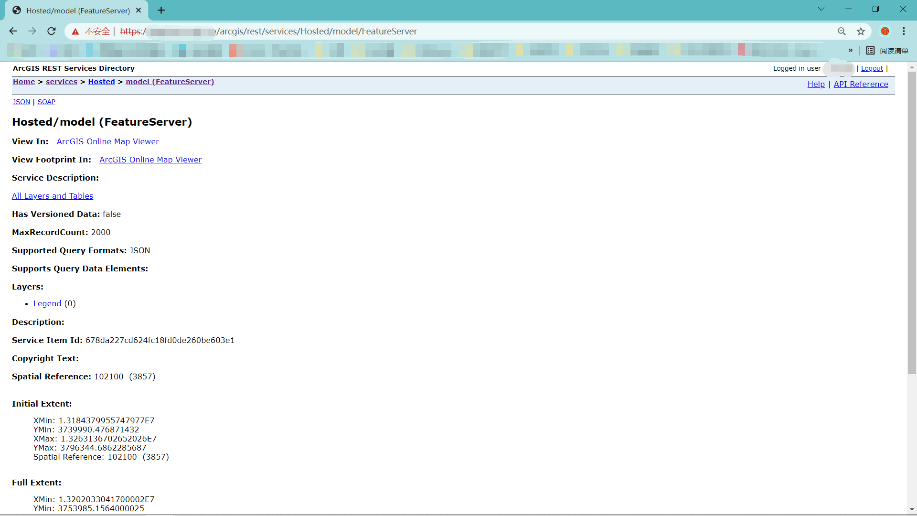Open the tab search dropdown arrow
917x516 pixels.
click(821, 9)
